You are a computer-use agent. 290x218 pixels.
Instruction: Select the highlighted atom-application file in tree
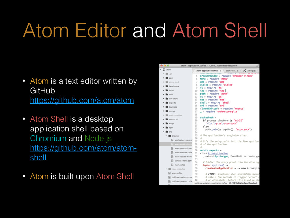(176, 144)
